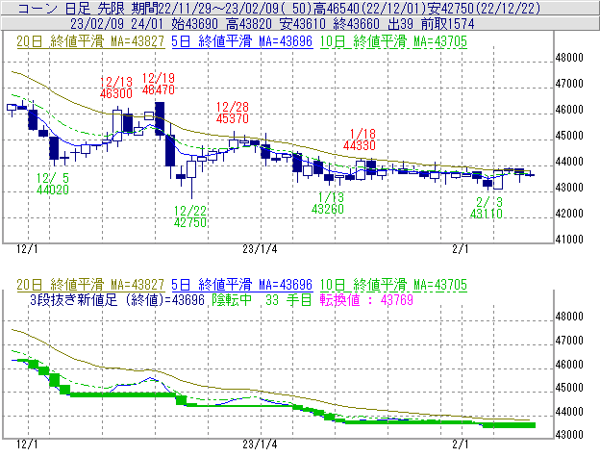The image size is (600, 457).
Task: Click the 23/1/4 date label under lower chart
Action: point(260,444)
